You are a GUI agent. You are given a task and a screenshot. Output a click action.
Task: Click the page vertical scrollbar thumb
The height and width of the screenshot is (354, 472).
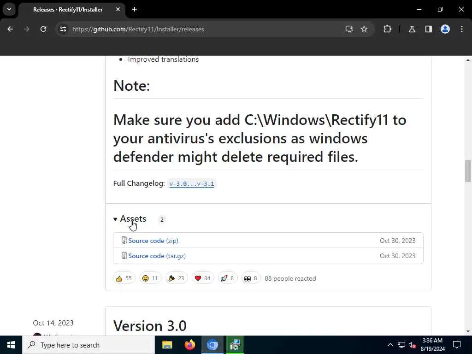[468, 171]
